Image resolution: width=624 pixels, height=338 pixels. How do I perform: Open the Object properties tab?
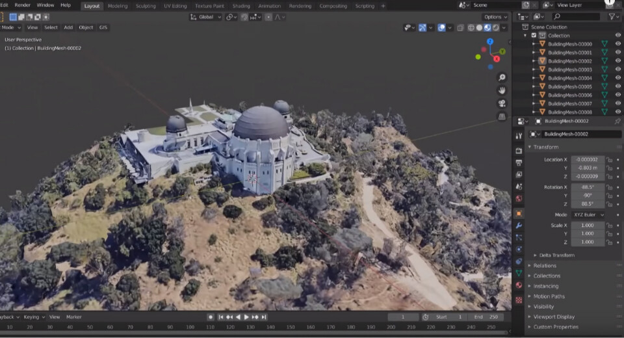(x=519, y=214)
